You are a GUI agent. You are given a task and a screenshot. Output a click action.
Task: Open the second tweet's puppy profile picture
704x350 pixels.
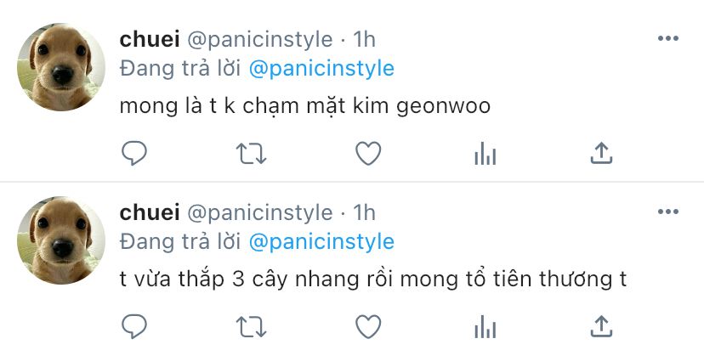(x=61, y=240)
